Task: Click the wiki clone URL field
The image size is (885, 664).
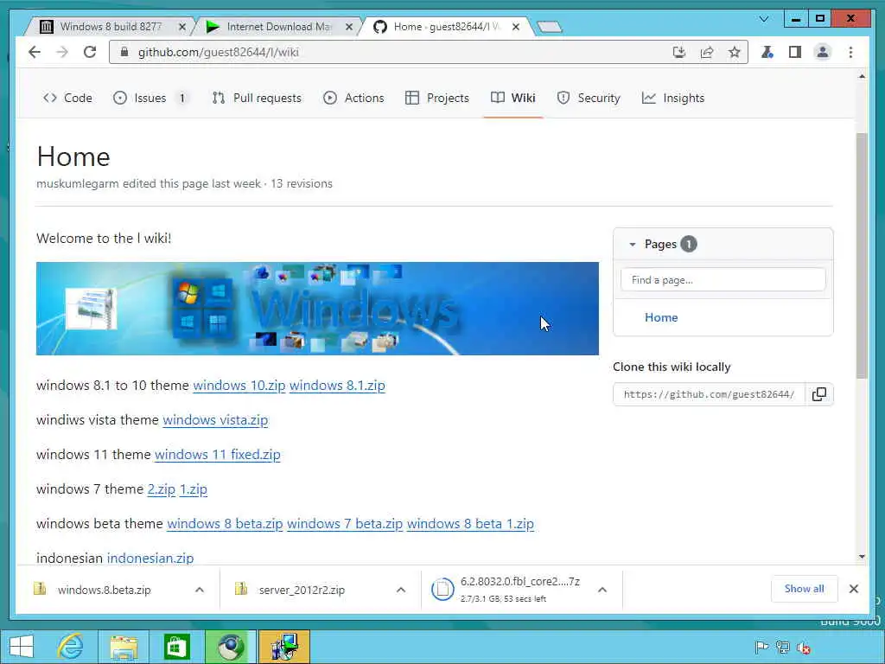Action: 710,394
